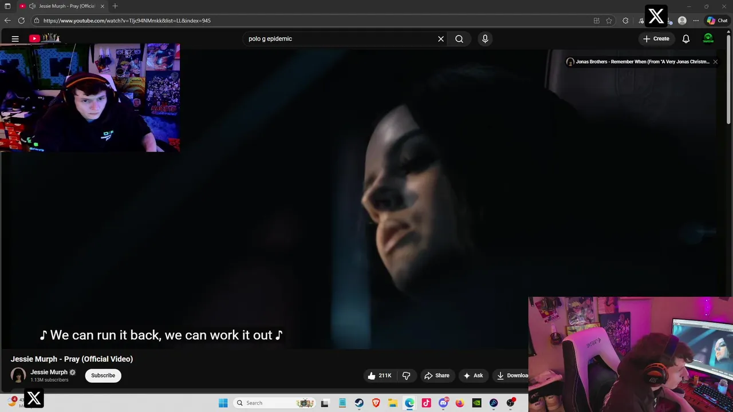Refresh the YouTube page
Screen dimensions: 733x412
coord(21,21)
